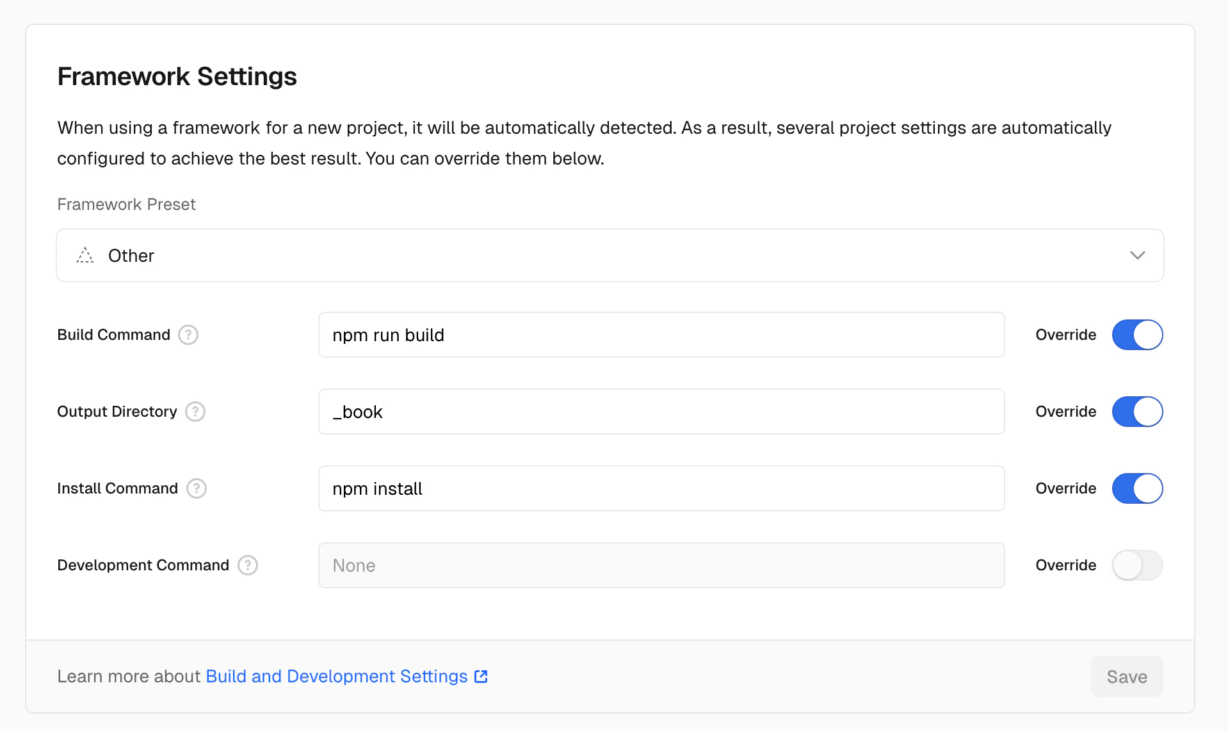Expand the preset list using the chevron
Screen dimensions: 1228x731
point(1137,255)
